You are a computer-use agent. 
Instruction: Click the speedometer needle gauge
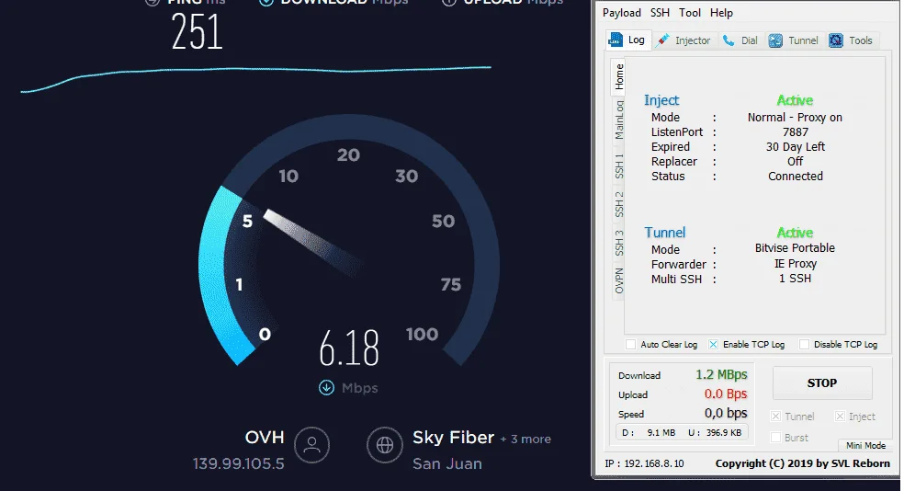pyautogui.click(x=313, y=243)
